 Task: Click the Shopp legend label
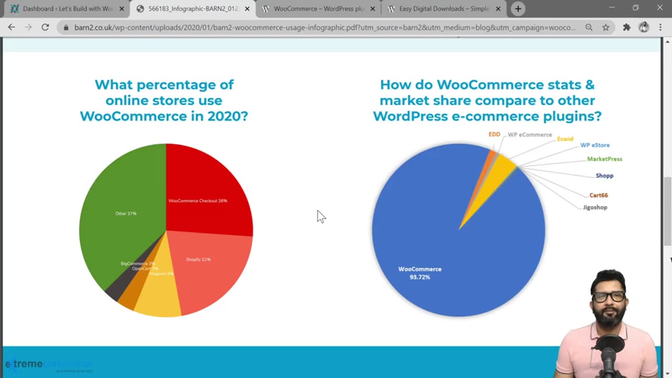pyautogui.click(x=604, y=176)
